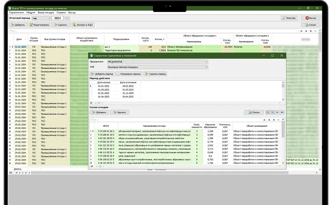The image size is (333, 205).
Task: Click Копировать период button
Action: coord(129,74)
